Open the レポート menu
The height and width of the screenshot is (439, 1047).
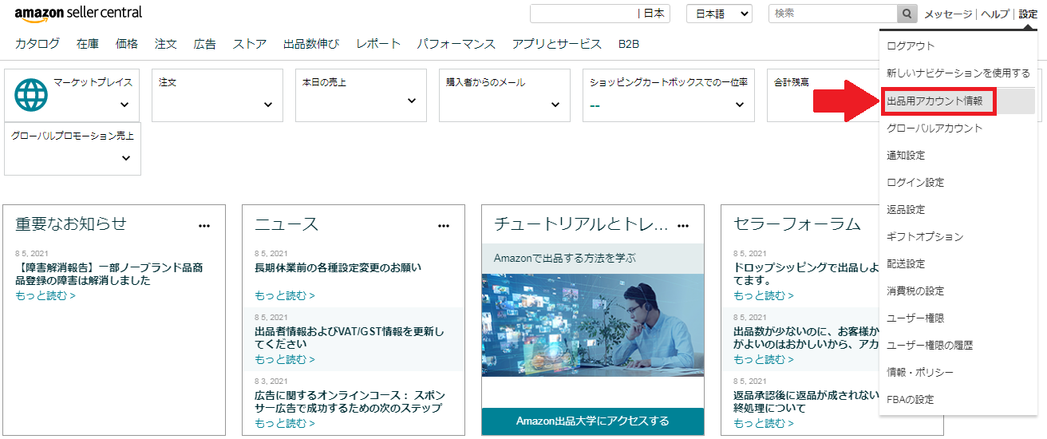click(x=378, y=44)
